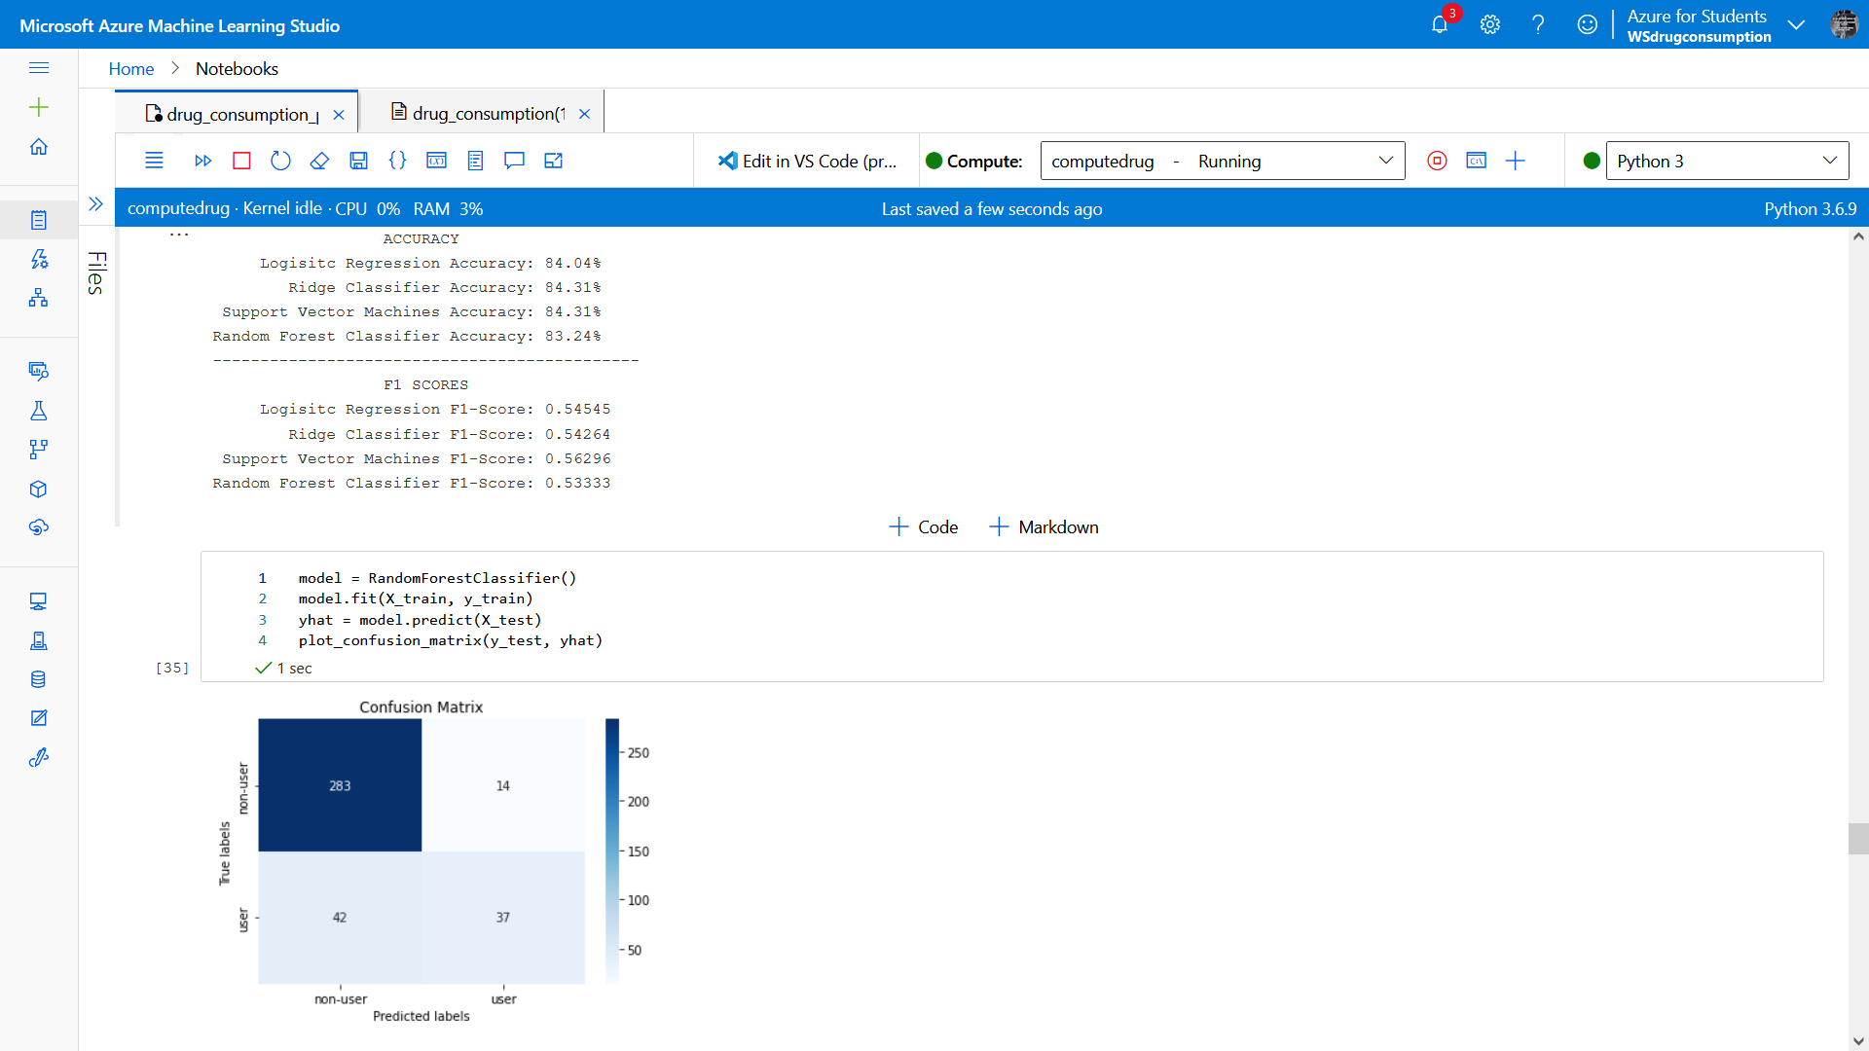Viewport: 1869px width, 1051px height.
Task: Open Designer in the sidebar
Action: click(39, 298)
